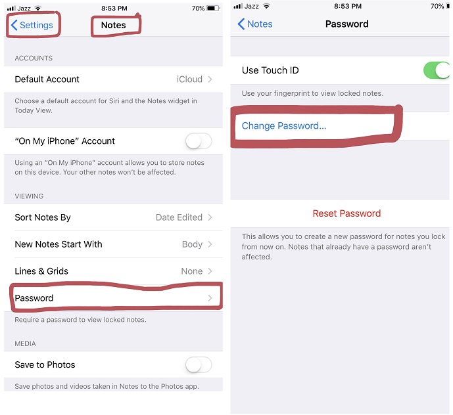
Task: Enable the "On My iPhone" Account switch
Action: pyautogui.click(x=199, y=141)
